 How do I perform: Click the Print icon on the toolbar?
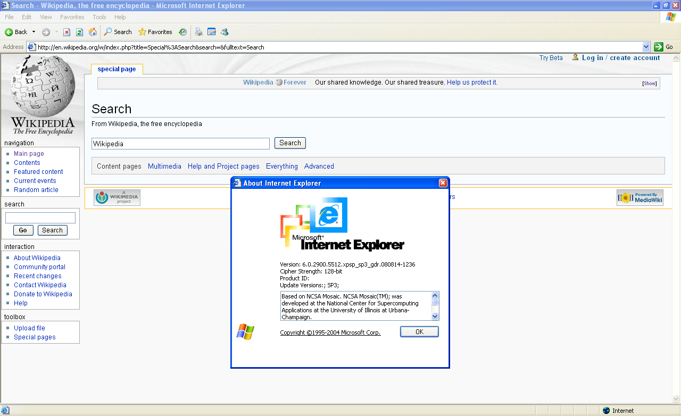coord(198,32)
